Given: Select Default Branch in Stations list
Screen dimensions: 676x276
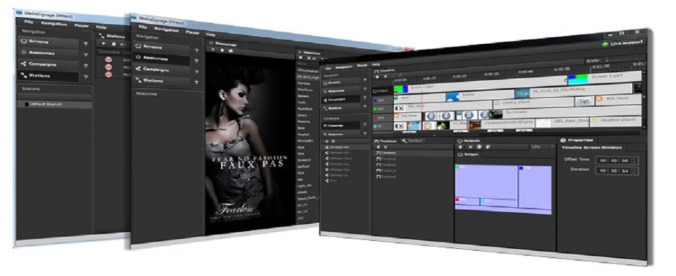Looking at the screenshot, I should (x=54, y=105).
